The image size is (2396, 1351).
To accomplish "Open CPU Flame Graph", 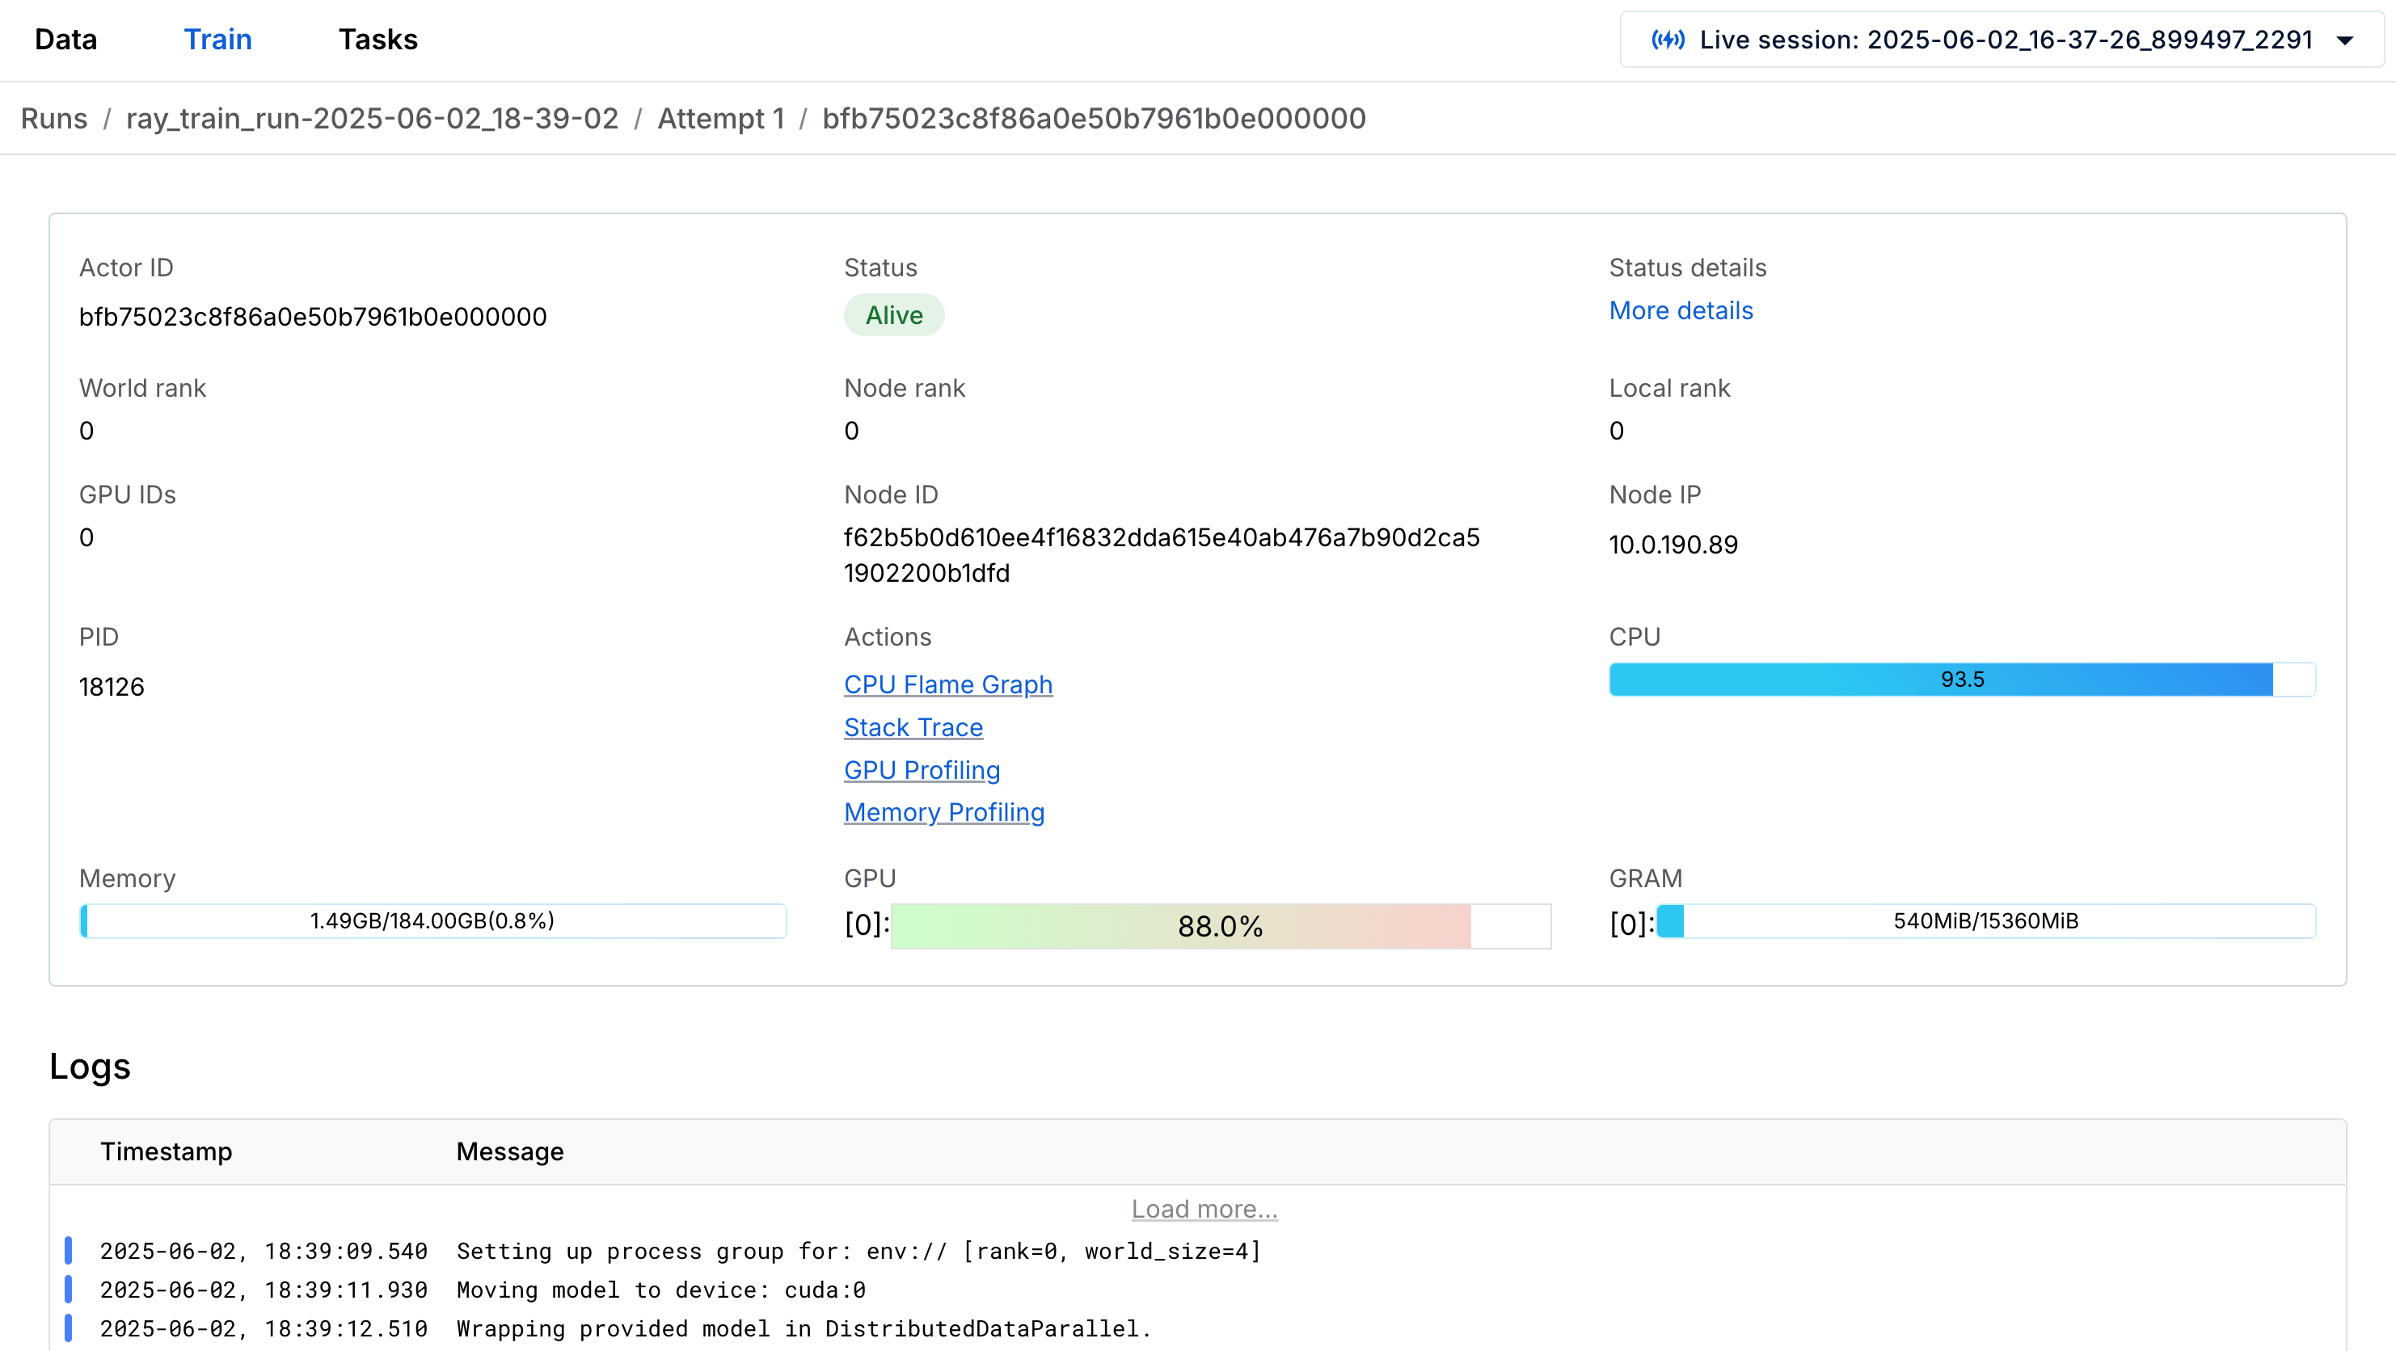I will (x=947, y=684).
